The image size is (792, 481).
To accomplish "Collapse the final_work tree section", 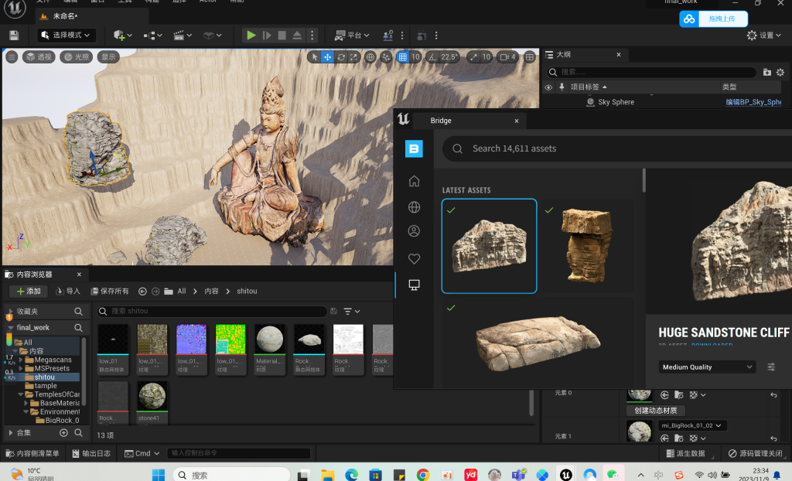I will 11,328.
